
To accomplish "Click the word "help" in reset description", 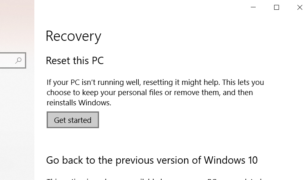I will tap(212, 82).
